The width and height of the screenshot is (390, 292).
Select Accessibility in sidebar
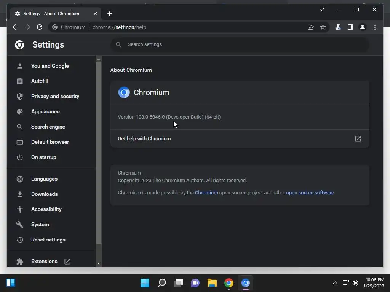51,209
